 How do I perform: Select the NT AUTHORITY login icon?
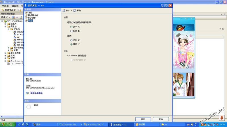(15, 34)
